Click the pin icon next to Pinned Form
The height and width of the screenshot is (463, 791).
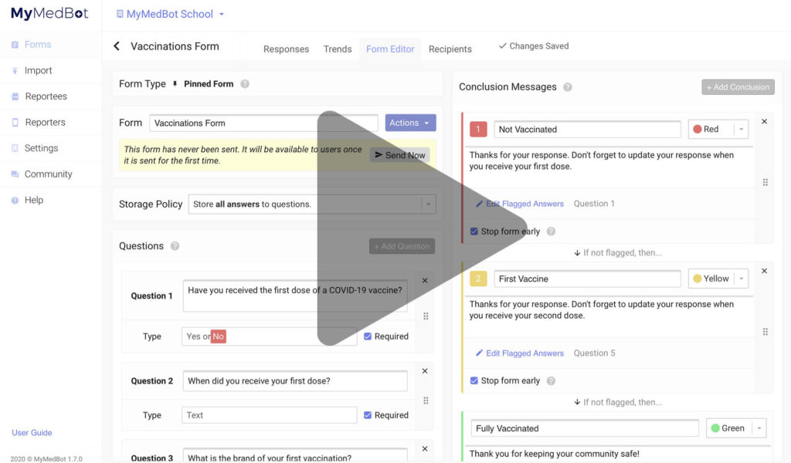(x=175, y=84)
